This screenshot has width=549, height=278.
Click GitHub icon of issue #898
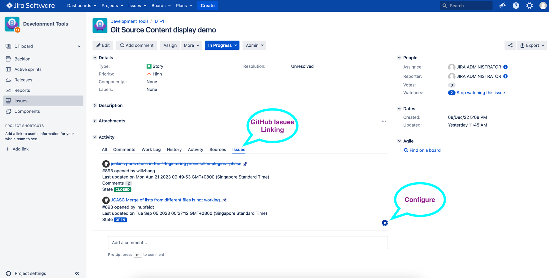106,200
